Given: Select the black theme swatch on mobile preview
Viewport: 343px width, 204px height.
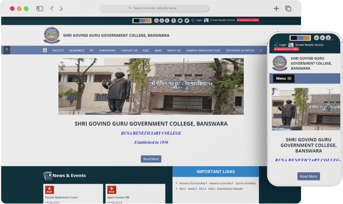Looking at the screenshot, I should pyautogui.click(x=294, y=38).
